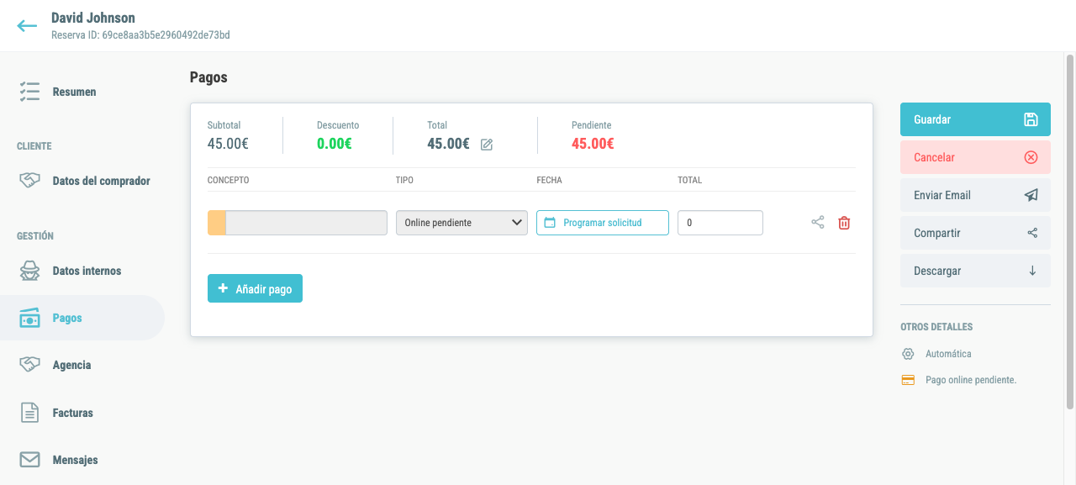Viewport: 1076px width, 485px height.
Task: Click the Agencia handshake icon
Action: click(x=29, y=365)
